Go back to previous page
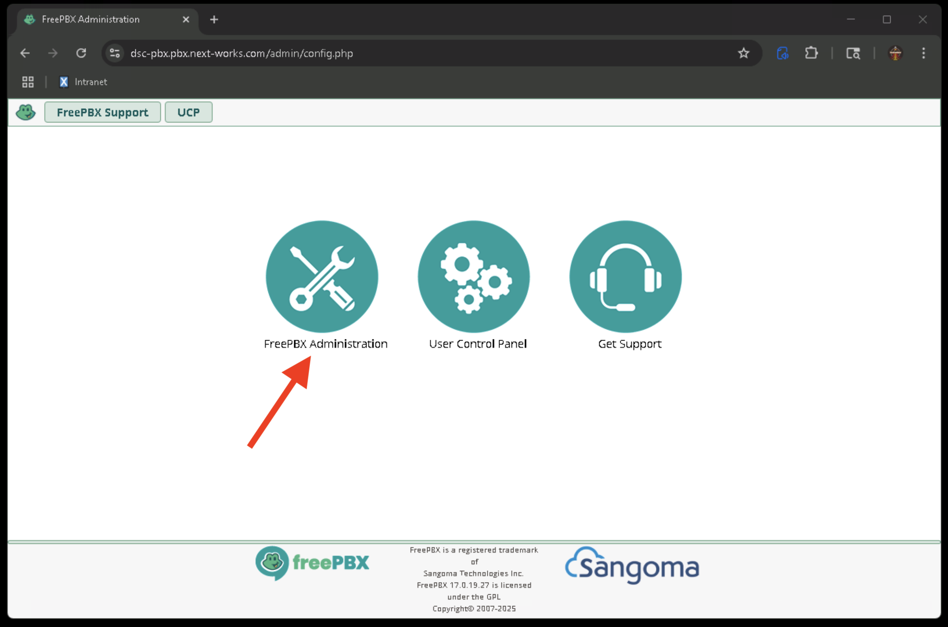Screen dimensions: 948x627 pyautogui.click(x=25, y=53)
